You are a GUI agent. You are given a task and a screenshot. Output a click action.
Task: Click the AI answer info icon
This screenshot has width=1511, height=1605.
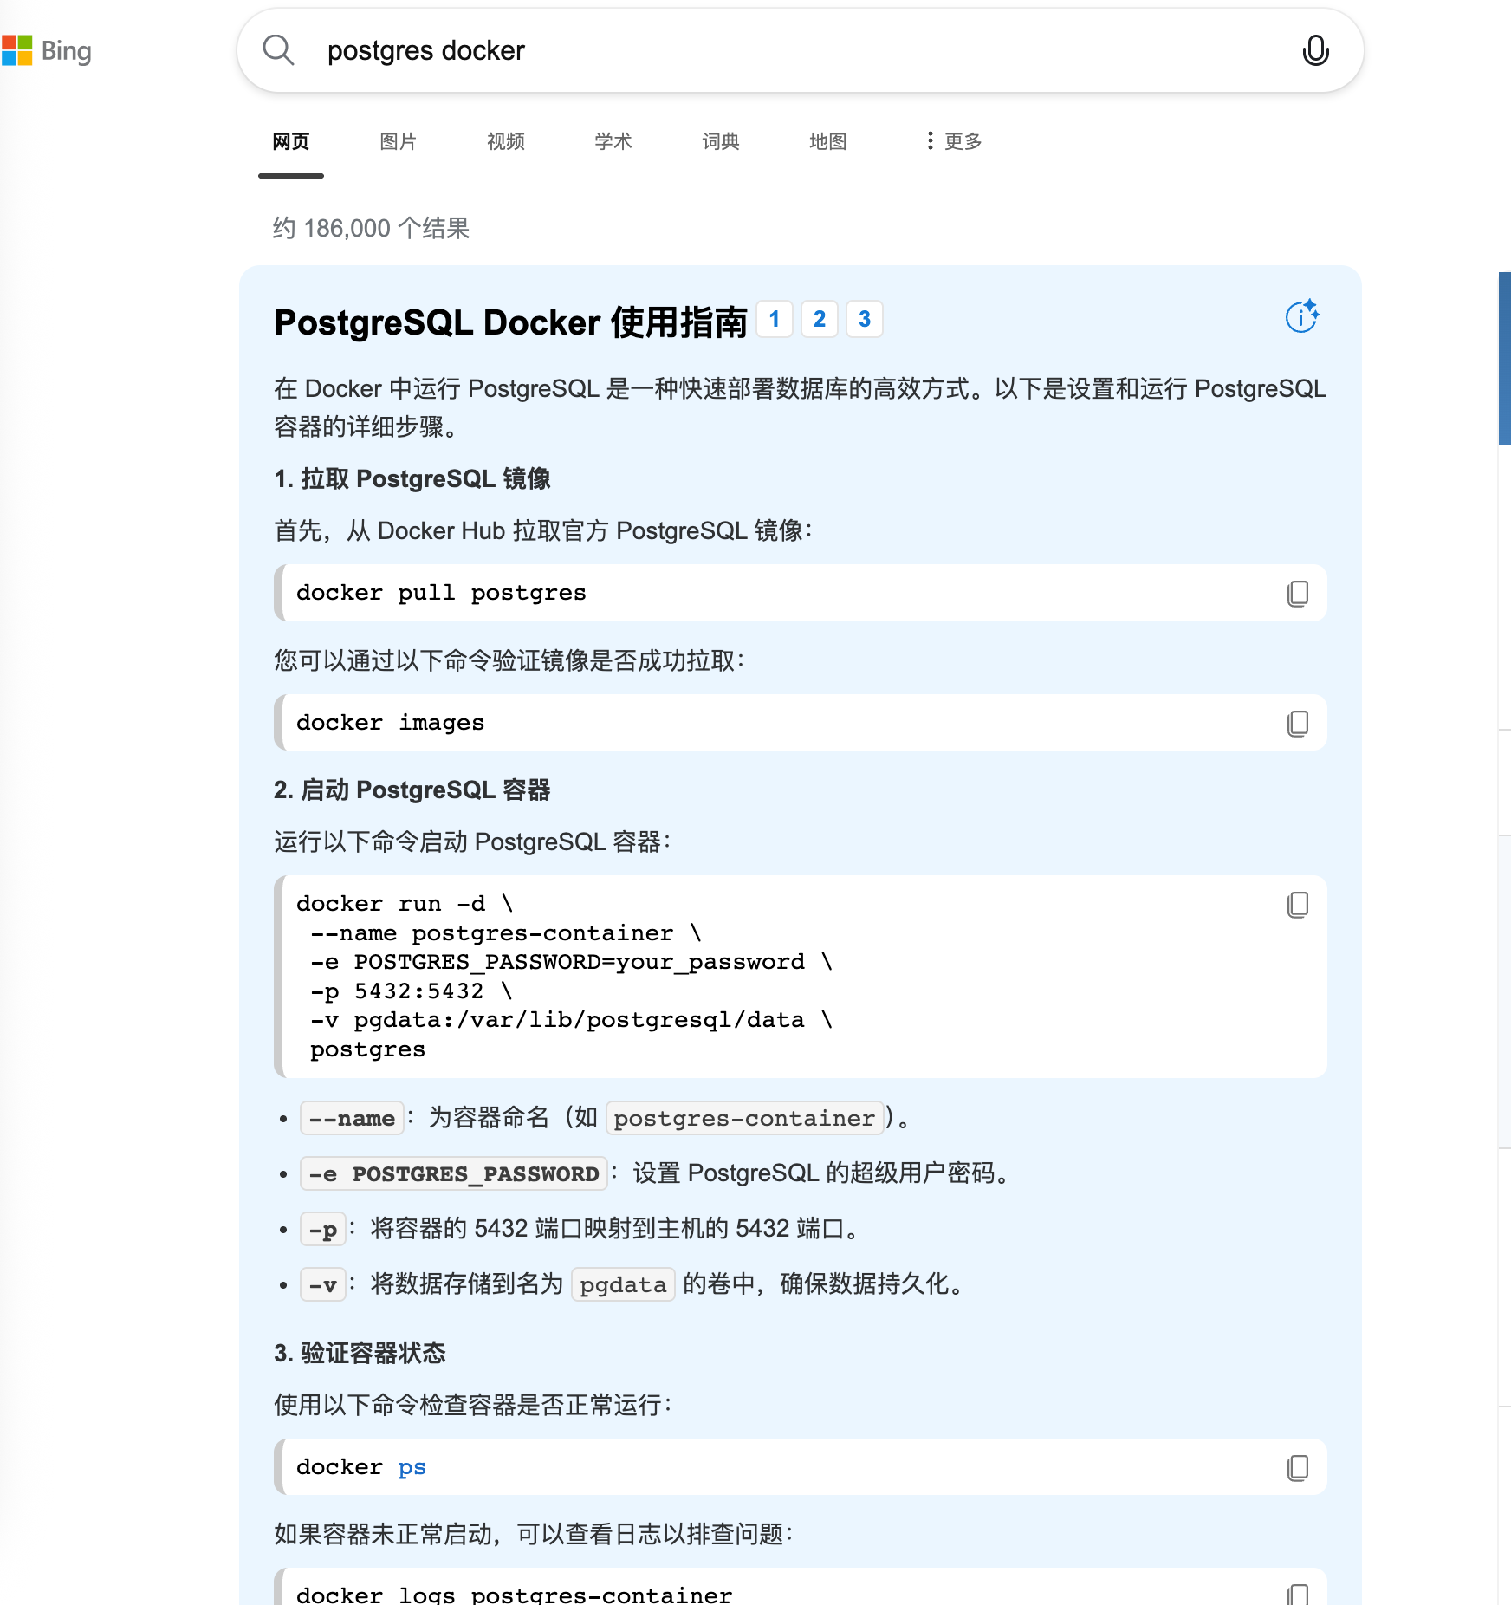click(x=1302, y=316)
